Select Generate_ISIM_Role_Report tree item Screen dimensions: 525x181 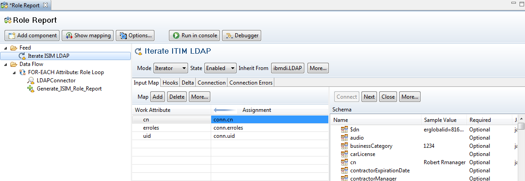point(69,89)
